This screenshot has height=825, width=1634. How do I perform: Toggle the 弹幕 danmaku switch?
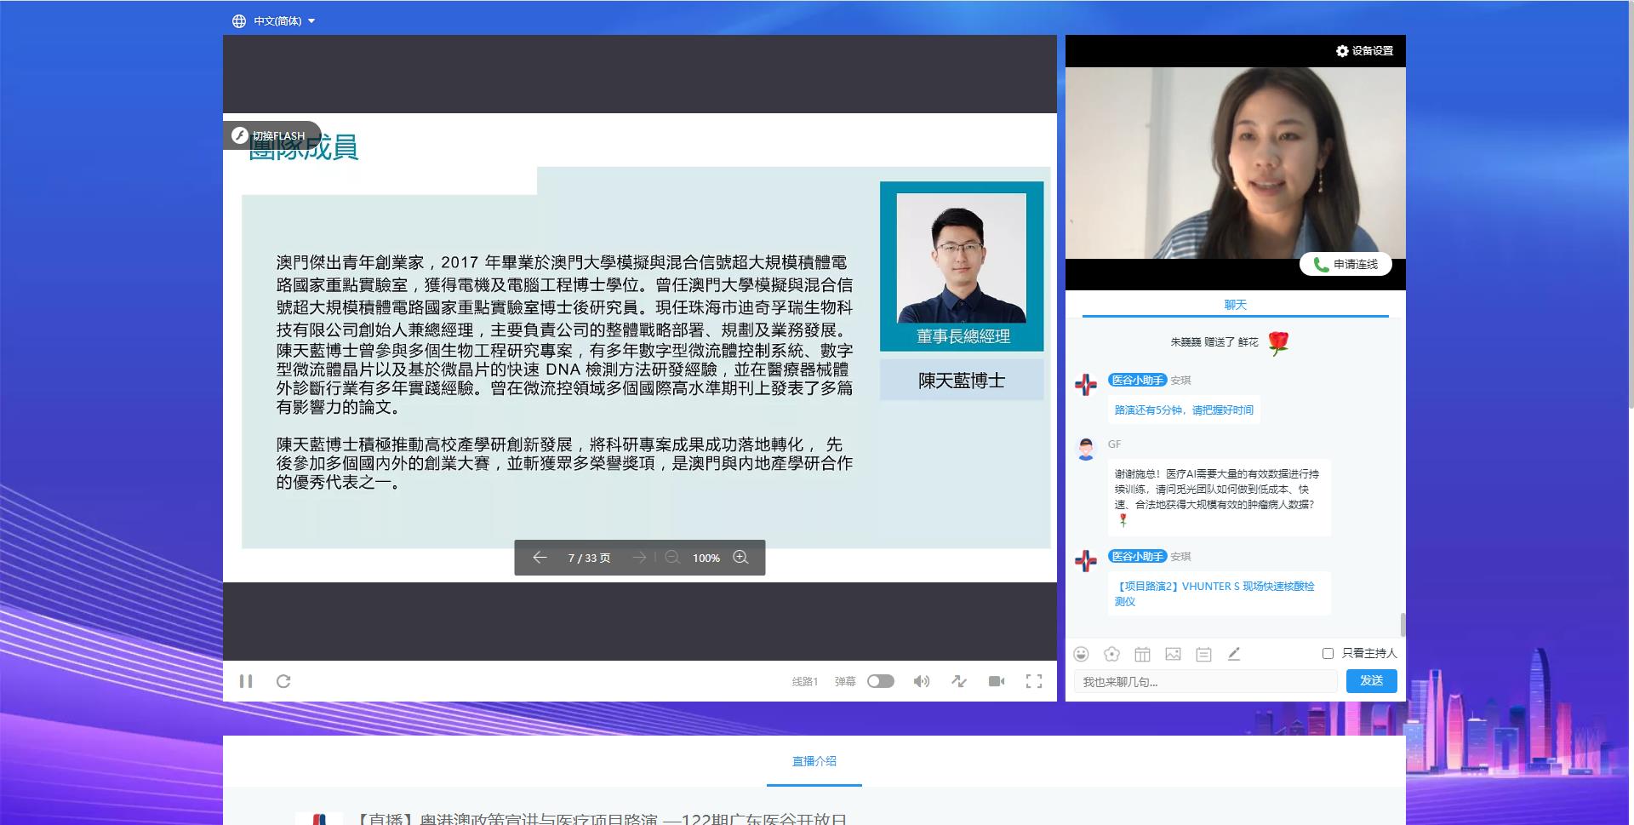pyautogui.click(x=880, y=681)
